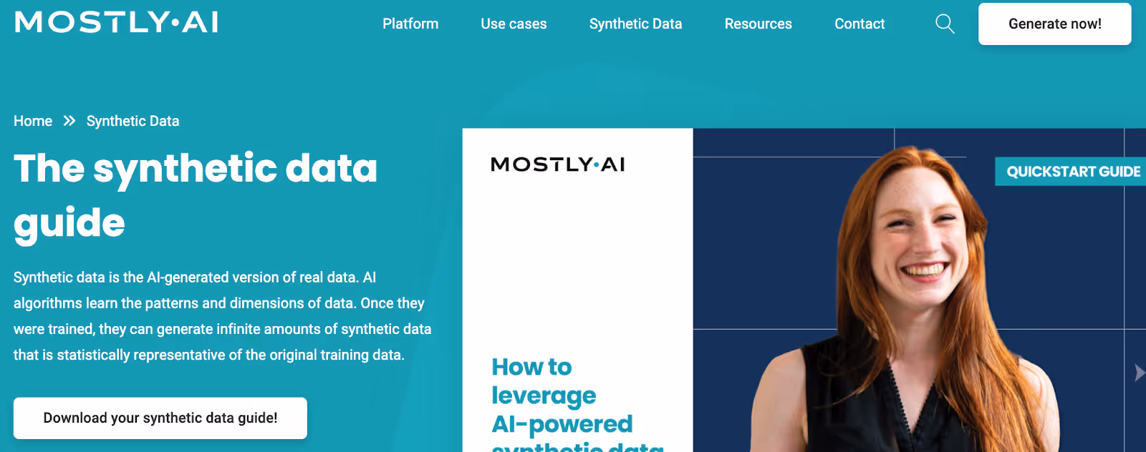
Task: Click the next-slide arrow beside the guide image
Action: (x=1139, y=373)
